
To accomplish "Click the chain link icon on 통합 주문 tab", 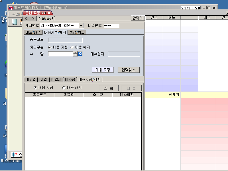I will click(x=44, y=13).
